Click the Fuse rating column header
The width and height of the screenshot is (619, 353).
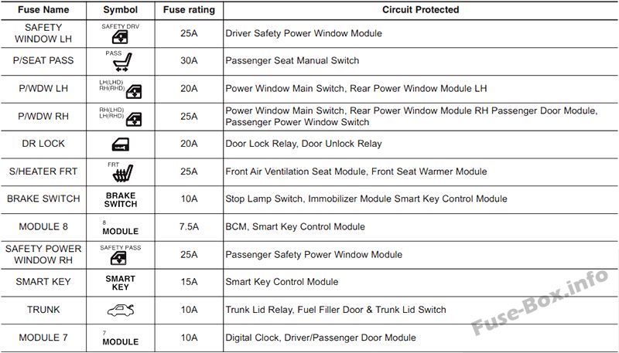tap(189, 10)
